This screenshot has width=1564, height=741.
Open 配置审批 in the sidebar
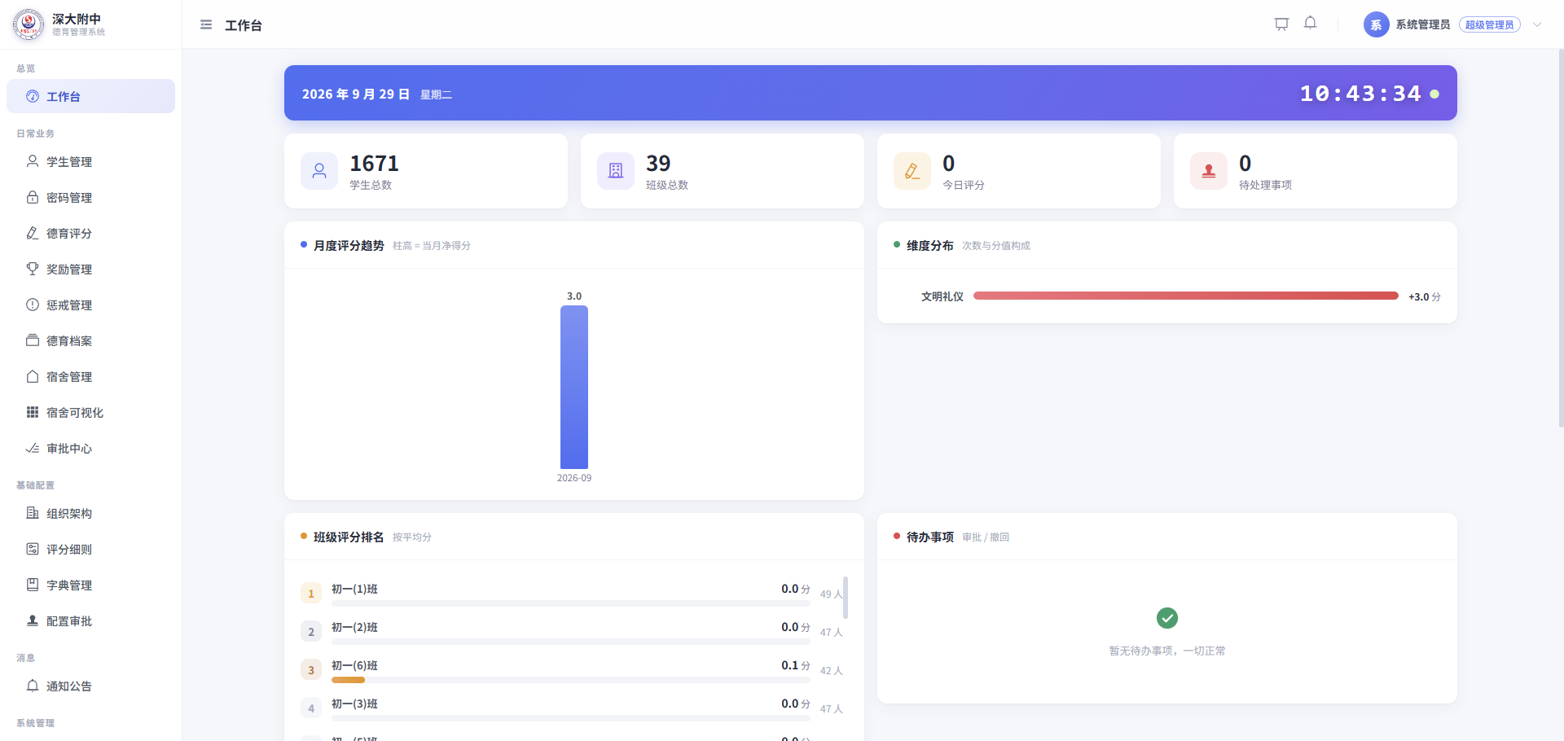point(90,620)
